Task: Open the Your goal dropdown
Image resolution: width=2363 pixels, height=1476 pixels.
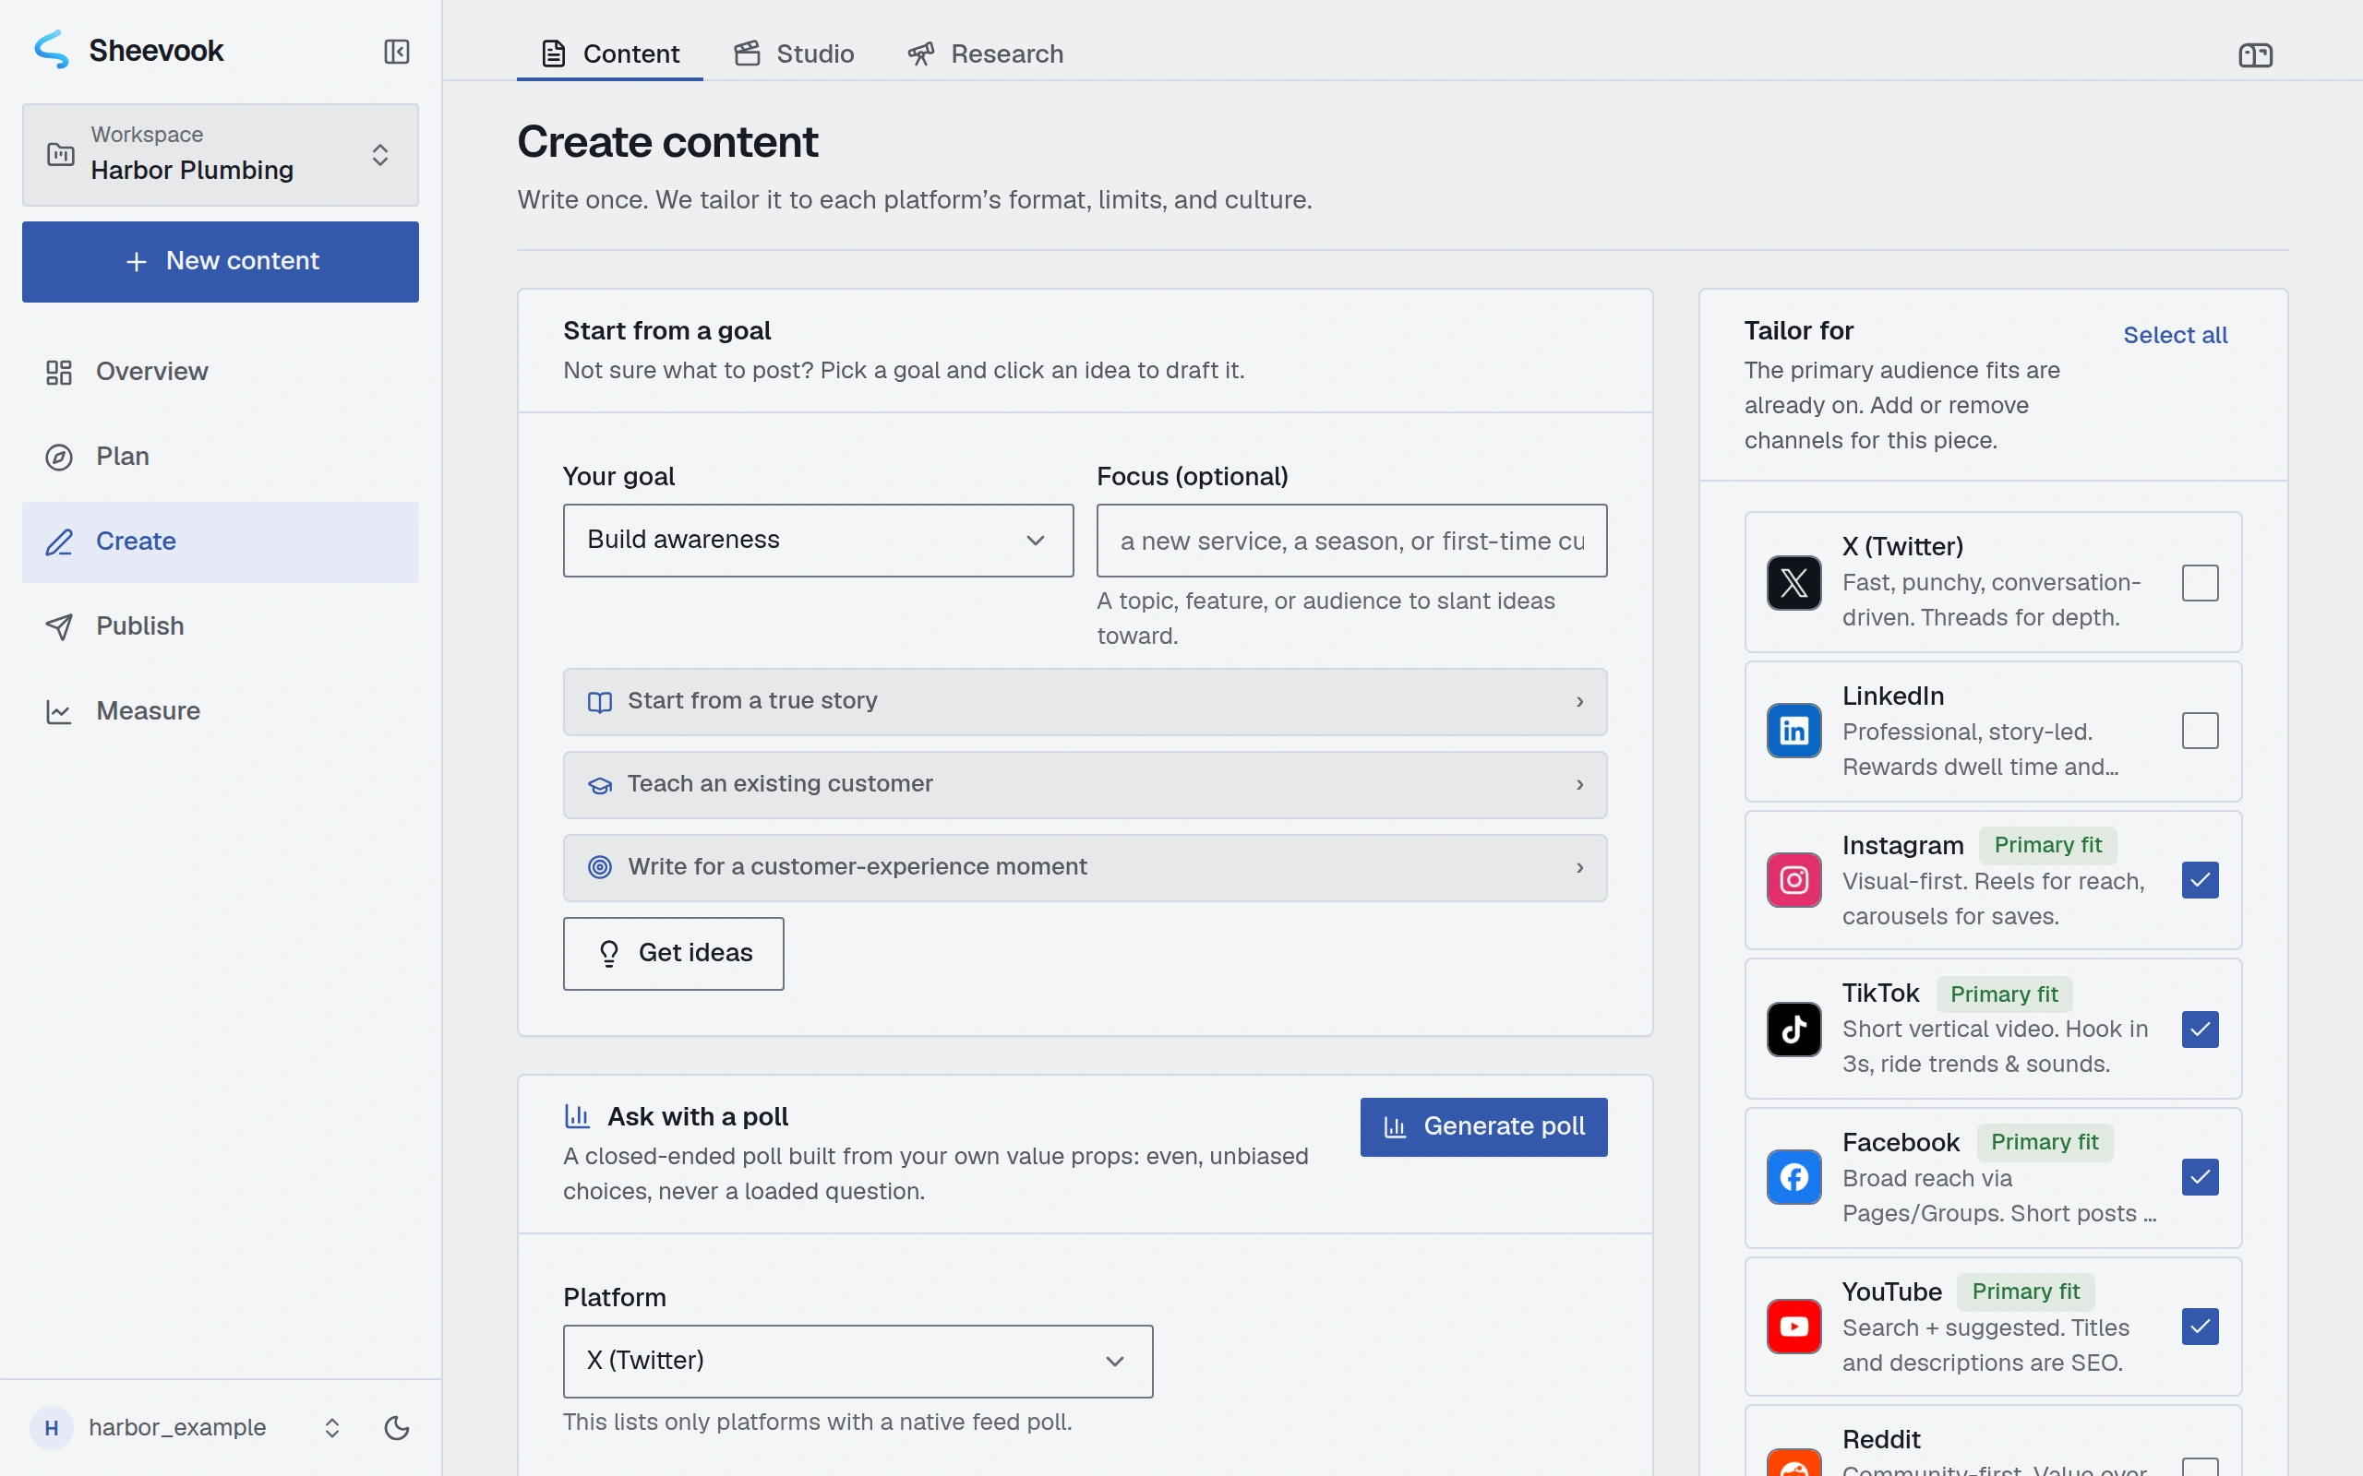Action: 818,540
